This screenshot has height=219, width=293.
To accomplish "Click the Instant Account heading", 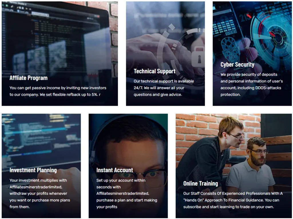I will coord(114,170).
